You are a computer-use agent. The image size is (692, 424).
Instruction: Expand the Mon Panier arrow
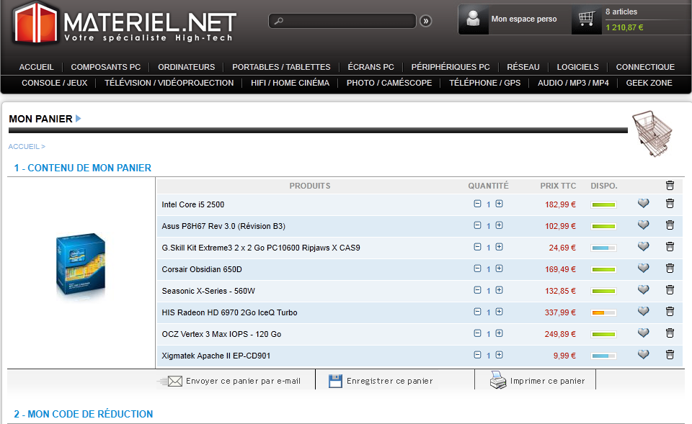79,118
